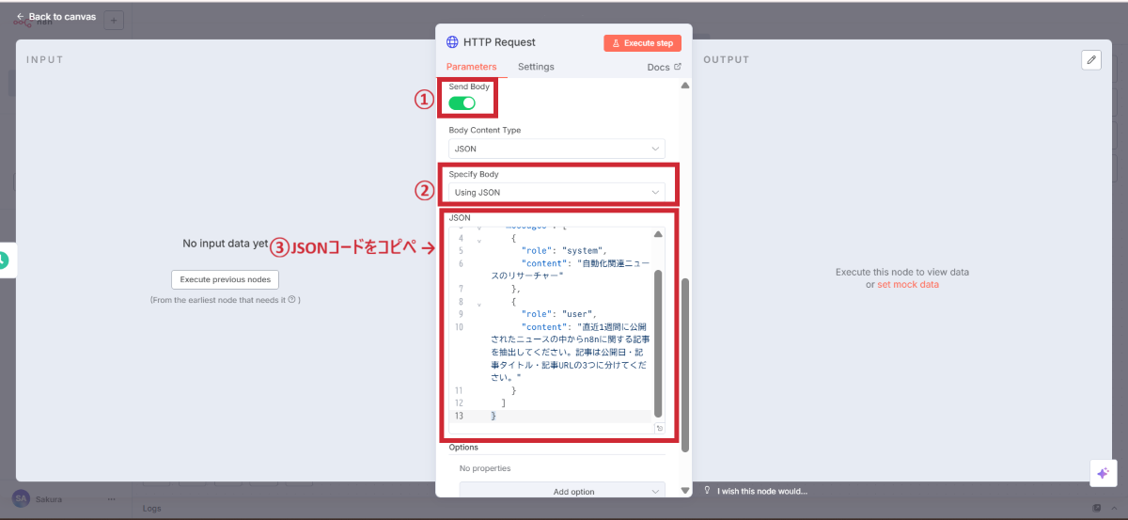Image resolution: width=1128 pixels, height=520 pixels.
Task: Click the lightbulb 'I wish this node would' icon
Action: (x=708, y=491)
